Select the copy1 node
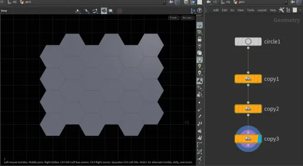Viewport: 303px width, 166px height. click(x=248, y=79)
